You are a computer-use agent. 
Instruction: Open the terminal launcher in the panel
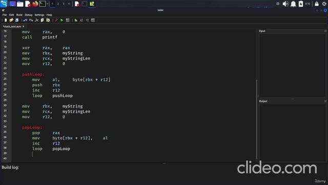coord(43,4)
